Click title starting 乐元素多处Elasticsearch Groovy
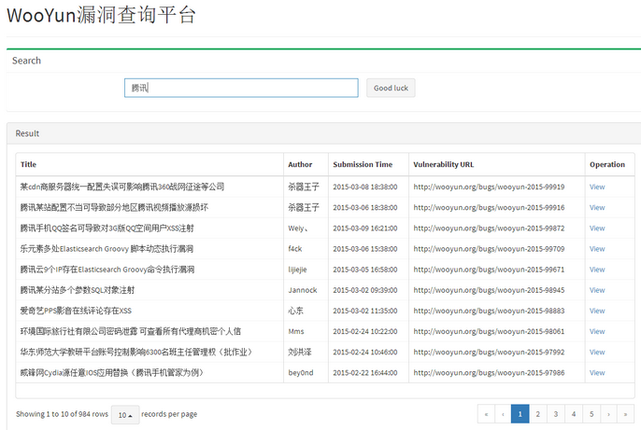641x430 pixels. (x=107, y=249)
